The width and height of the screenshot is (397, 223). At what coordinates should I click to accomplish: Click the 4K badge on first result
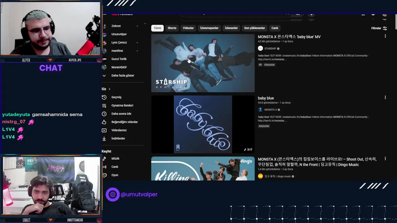[x=260, y=65]
